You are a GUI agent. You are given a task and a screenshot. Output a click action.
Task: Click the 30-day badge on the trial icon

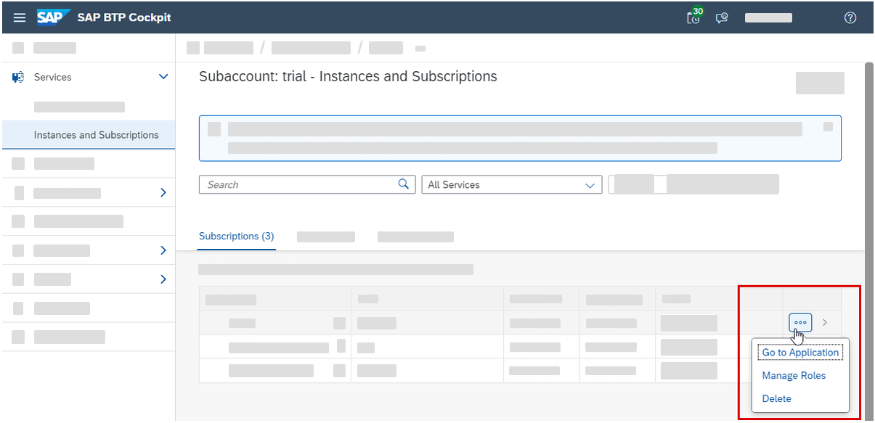coord(699,11)
